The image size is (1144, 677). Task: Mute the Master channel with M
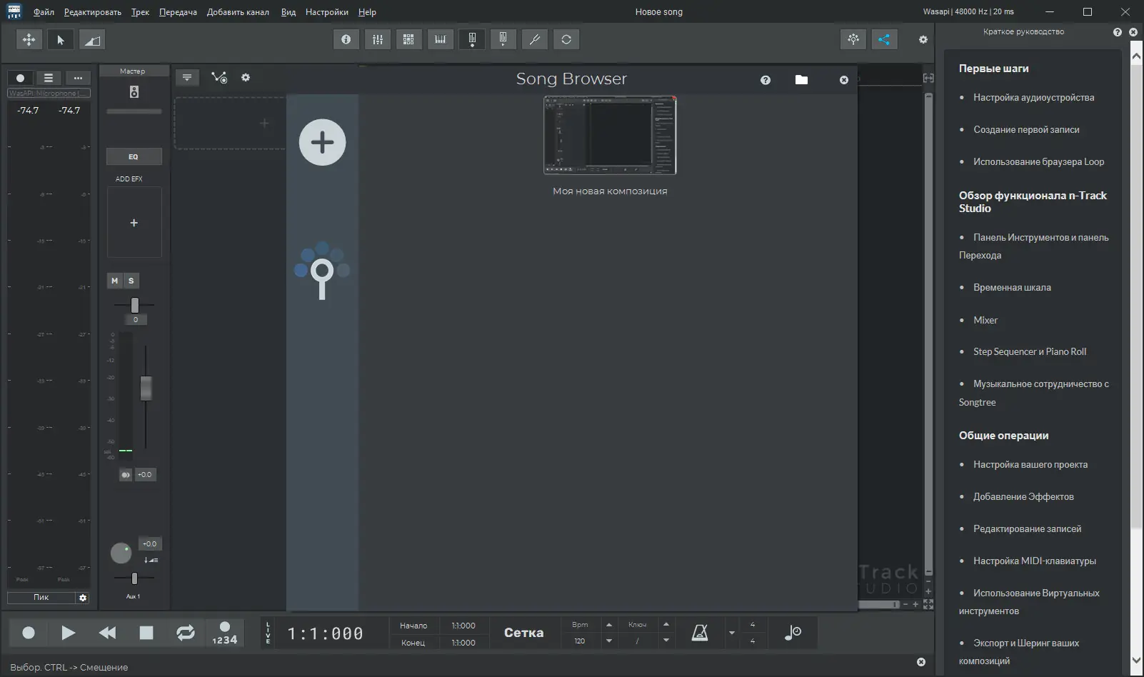pos(114,281)
